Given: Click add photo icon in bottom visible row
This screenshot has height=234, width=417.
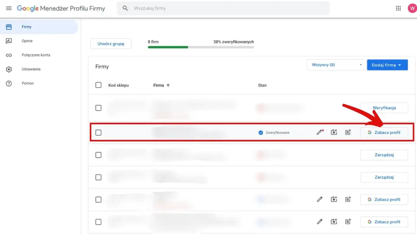Looking at the screenshot, I should pyautogui.click(x=334, y=222).
